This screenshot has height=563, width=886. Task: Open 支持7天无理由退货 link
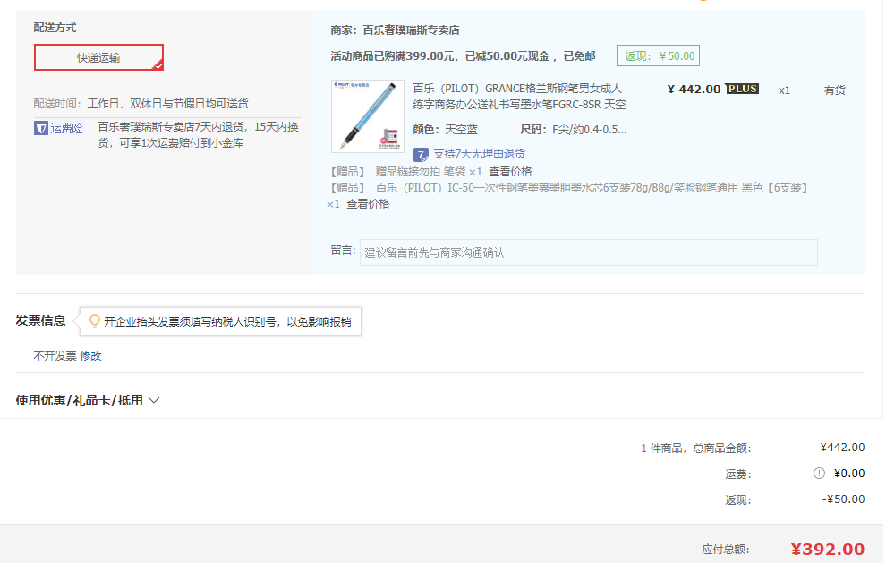tap(479, 154)
